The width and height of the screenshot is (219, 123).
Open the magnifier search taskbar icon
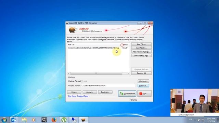tap(44, 120)
